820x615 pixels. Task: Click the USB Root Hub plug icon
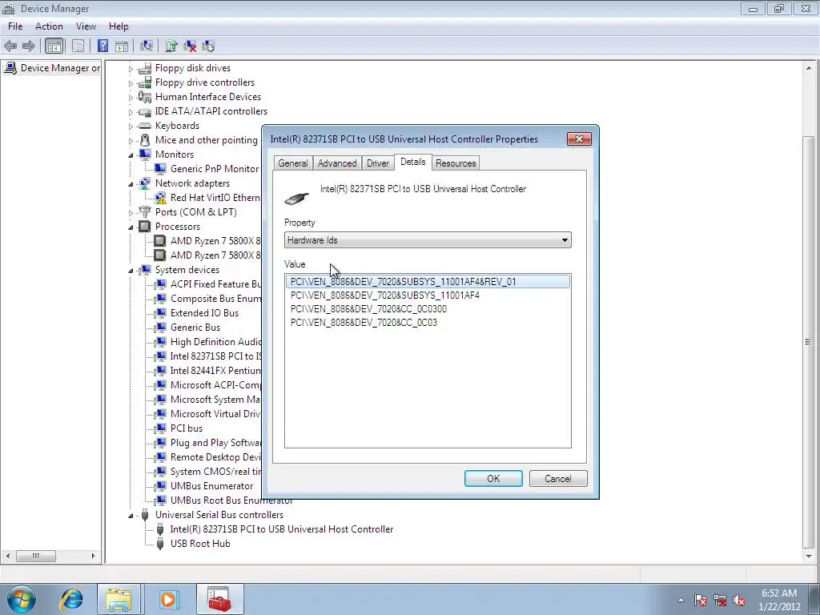[x=160, y=544]
